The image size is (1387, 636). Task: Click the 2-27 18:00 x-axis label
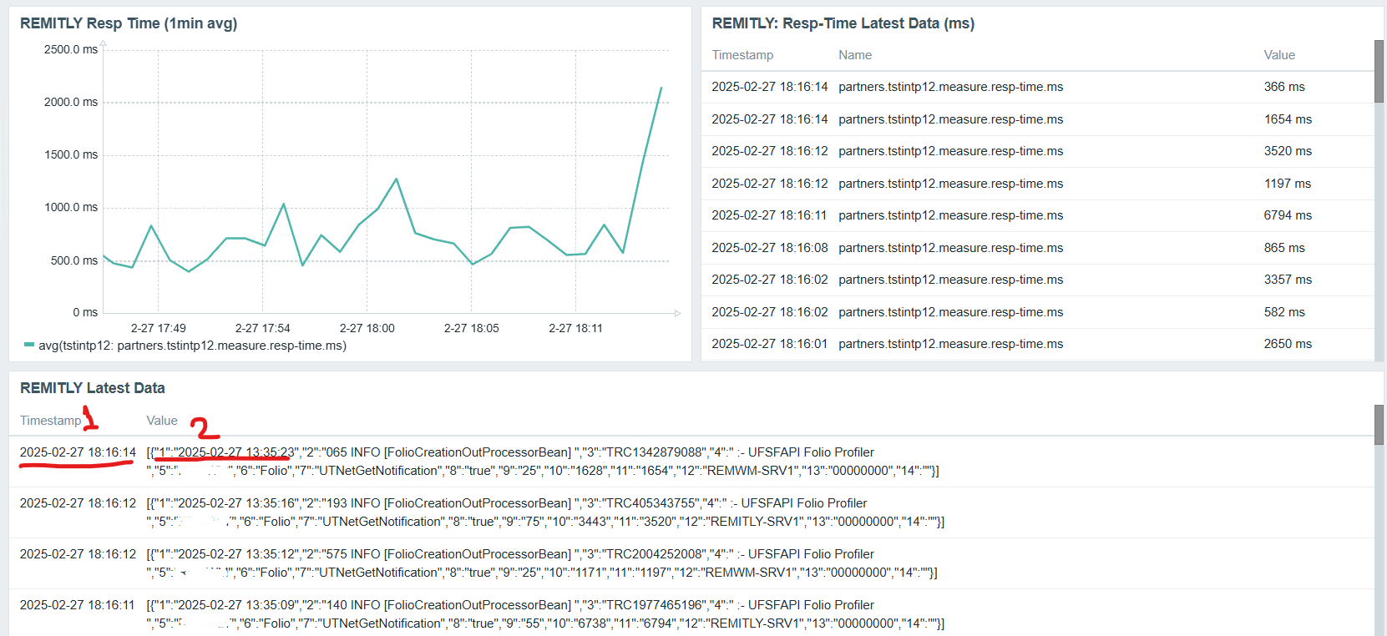367,328
